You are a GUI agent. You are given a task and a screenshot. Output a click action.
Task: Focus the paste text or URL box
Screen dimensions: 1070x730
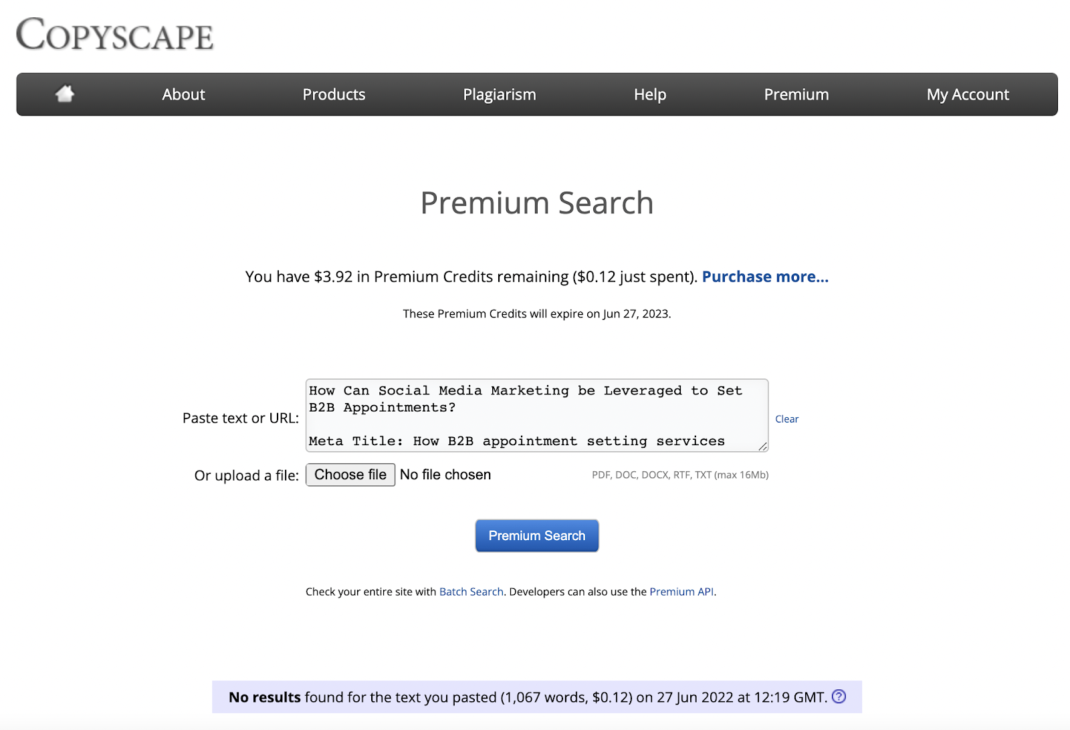(x=537, y=415)
